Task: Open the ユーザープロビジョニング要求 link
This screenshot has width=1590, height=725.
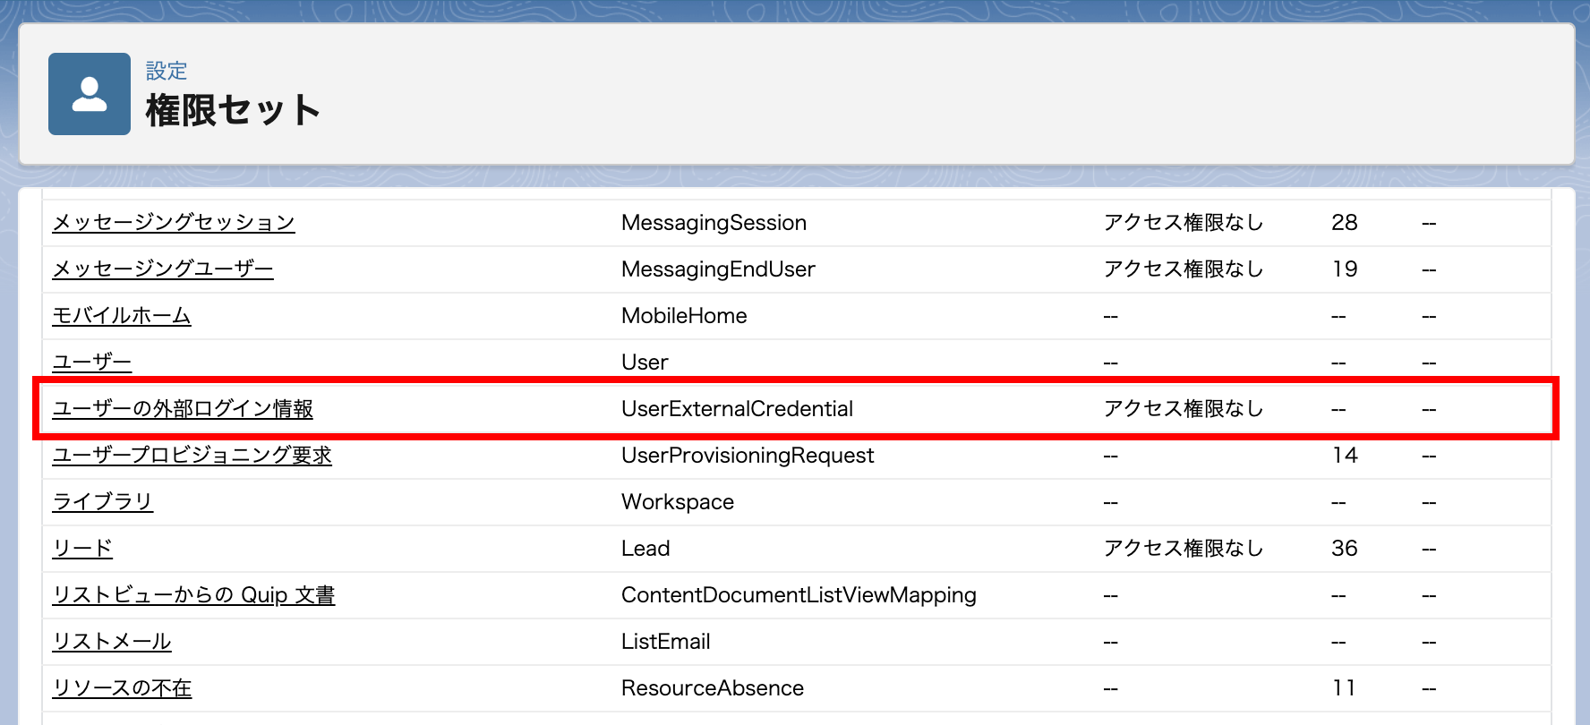Action: pyautogui.click(x=192, y=456)
